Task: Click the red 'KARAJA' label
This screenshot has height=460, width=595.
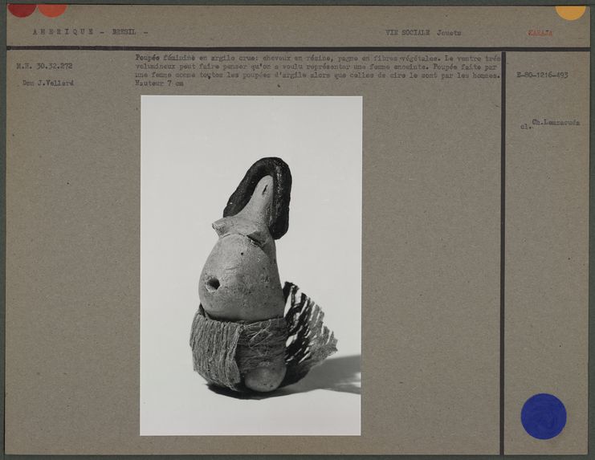Action: tap(540, 33)
